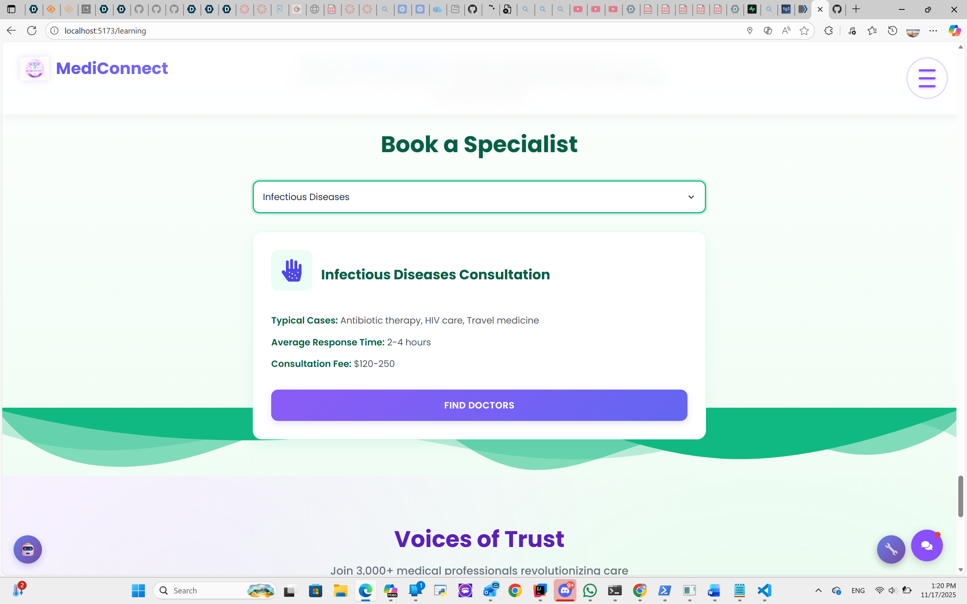
Task: Open Copilot sidebar icon
Action: tap(954, 31)
